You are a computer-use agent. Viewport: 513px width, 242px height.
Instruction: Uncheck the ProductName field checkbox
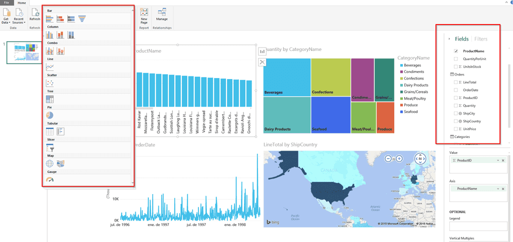[456, 51]
